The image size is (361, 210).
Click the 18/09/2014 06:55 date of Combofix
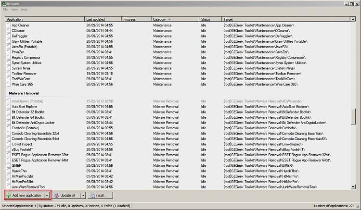(100, 128)
